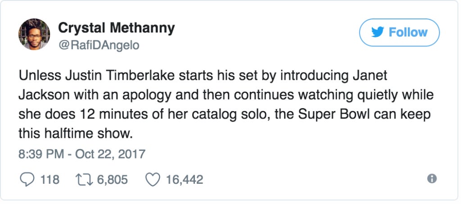Click the Twitter bird icon inside Follow
The image size is (461, 204).
pos(378,32)
